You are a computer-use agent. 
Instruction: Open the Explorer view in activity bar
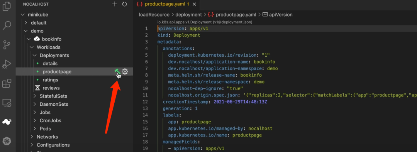(x=7, y=6)
